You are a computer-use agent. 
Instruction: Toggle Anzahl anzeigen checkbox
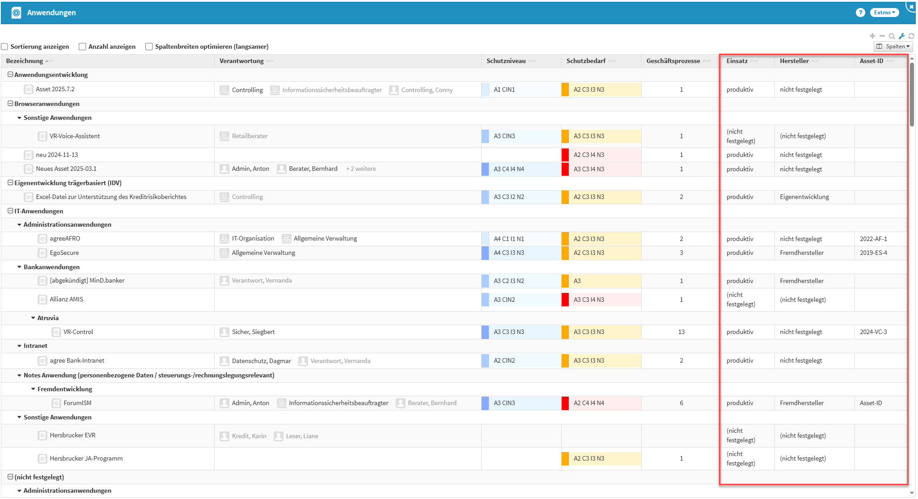coord(82,47)
